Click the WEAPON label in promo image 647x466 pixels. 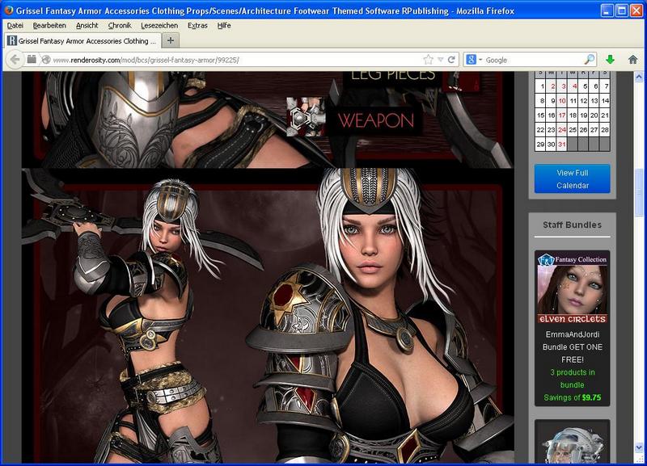click(376, 120)
